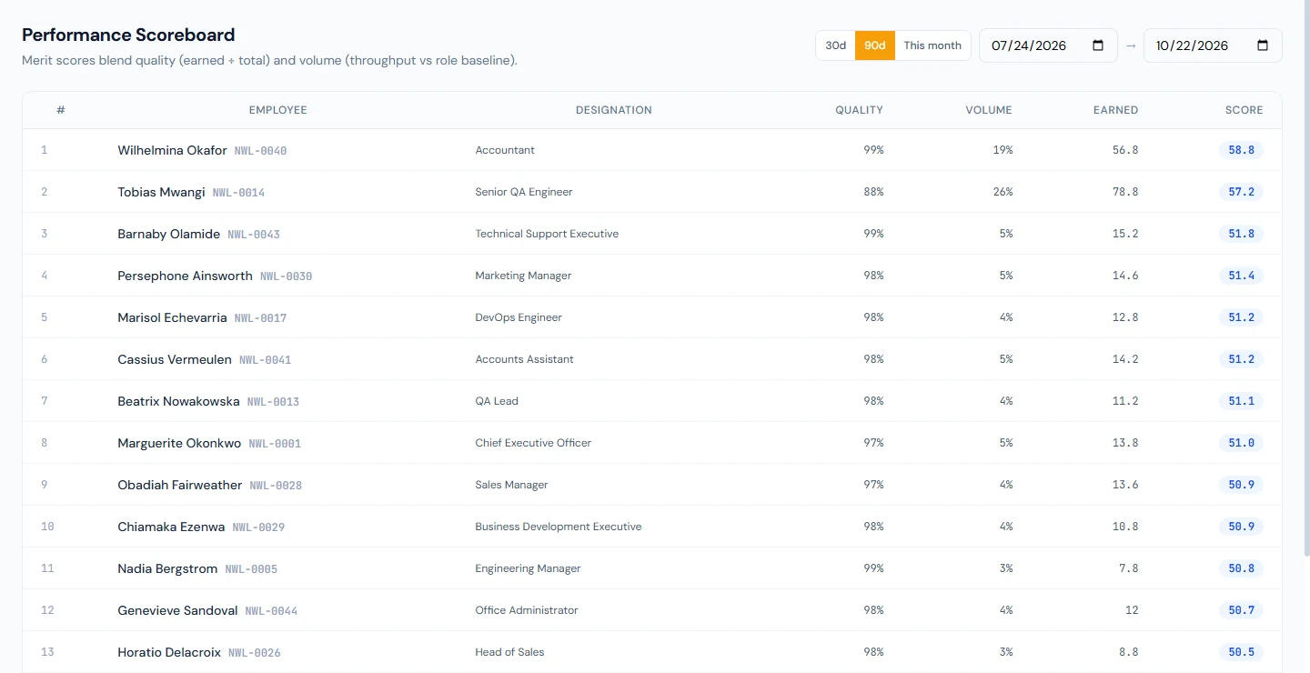Screen dimensions: 1310x673
Task: Open calendar picker on end date 10/22/2026
Action: coord(1263,45)
